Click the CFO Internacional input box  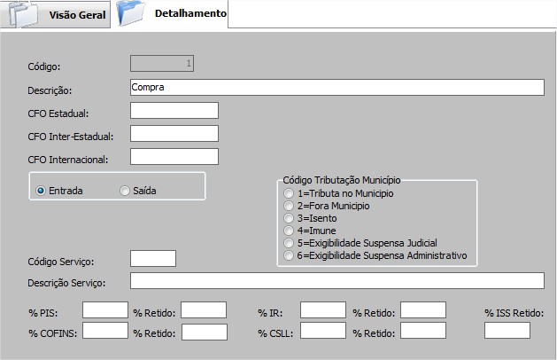click(174, 157)
